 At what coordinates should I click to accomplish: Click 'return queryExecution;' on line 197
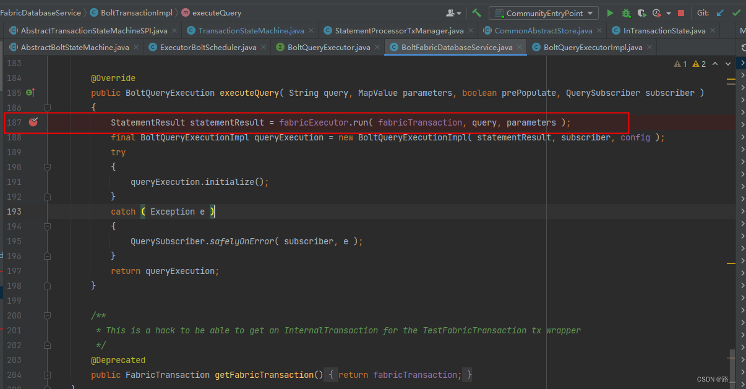(165, 271)
